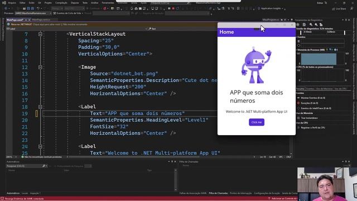The image size is (357, 201).
Task: Click the zoom in magnifier in diagnostics
Action: click(311, 25)
